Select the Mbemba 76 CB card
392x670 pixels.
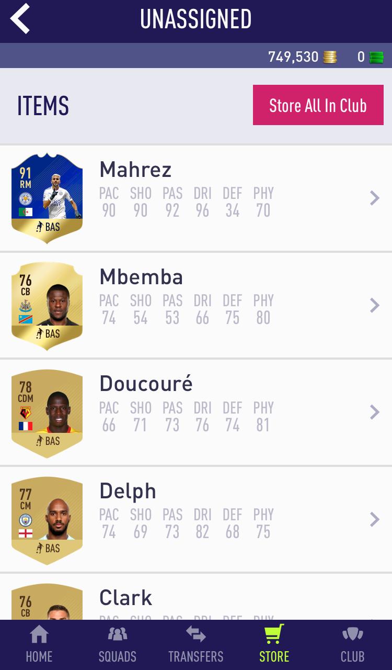[47, 305]
